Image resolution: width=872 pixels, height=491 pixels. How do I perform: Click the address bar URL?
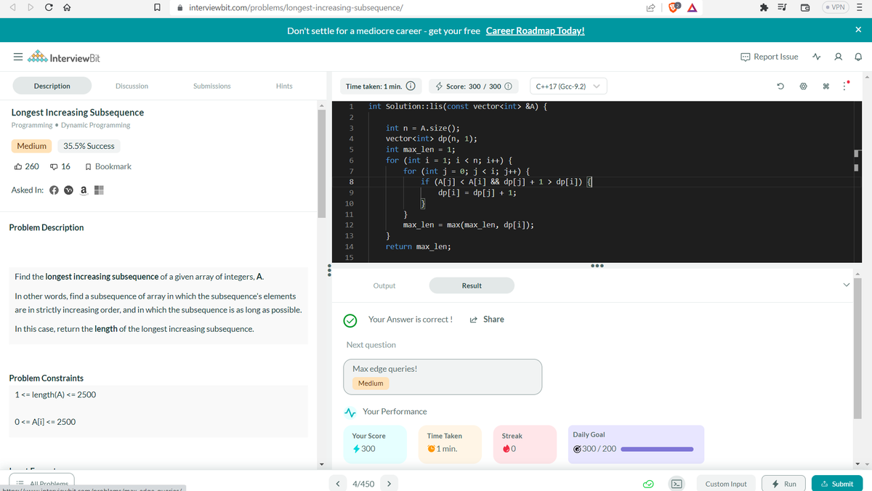pos(296,7)
